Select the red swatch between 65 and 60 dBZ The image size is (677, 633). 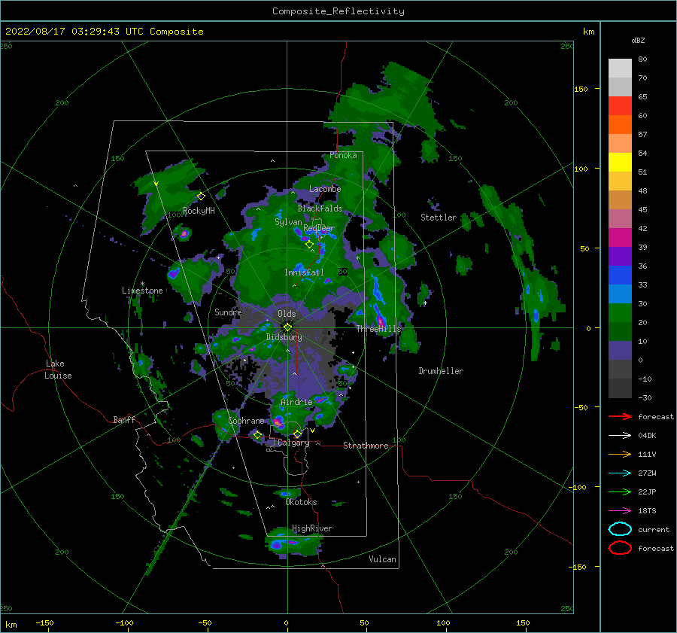pos(620,106)
